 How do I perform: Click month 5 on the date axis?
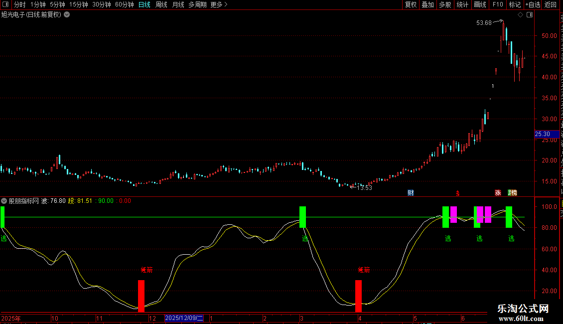pos(415,318)
